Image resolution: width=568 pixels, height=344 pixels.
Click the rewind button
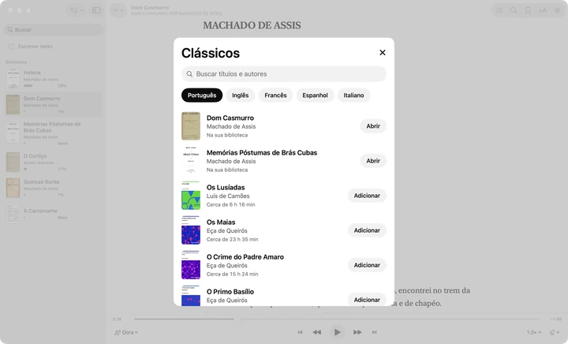click(317, 332)
